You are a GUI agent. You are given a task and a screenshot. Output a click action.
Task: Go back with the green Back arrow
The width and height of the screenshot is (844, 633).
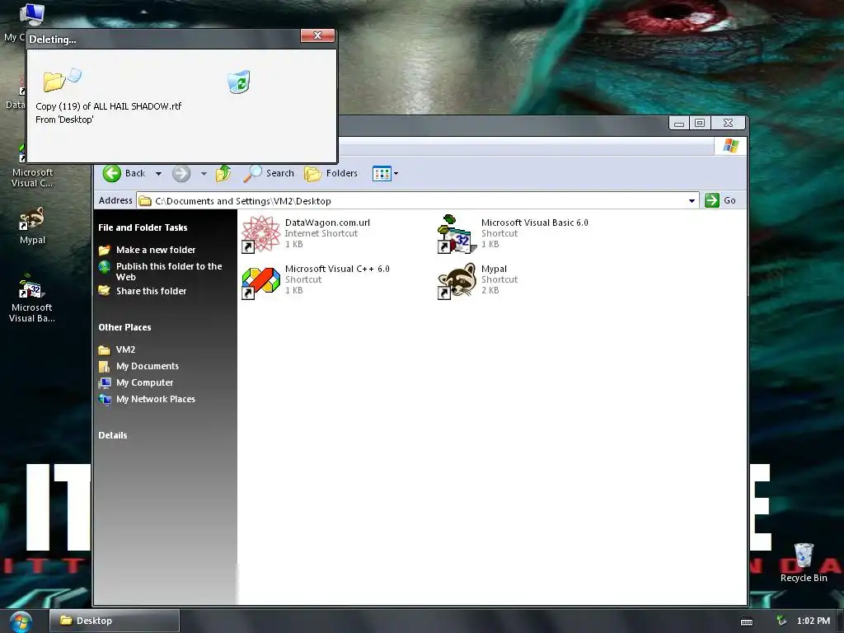click(x=124, y=173)
